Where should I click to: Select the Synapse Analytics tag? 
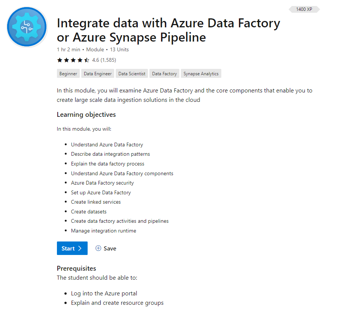pyautogui.click(x=201, y=73)
